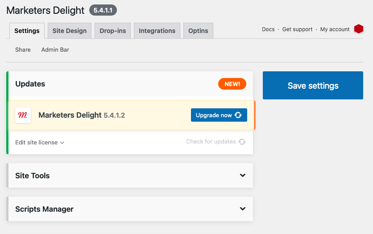373x234 pixels.
Task: Expand the Site Tools panel chevron
Action: [x=243, y=175]
